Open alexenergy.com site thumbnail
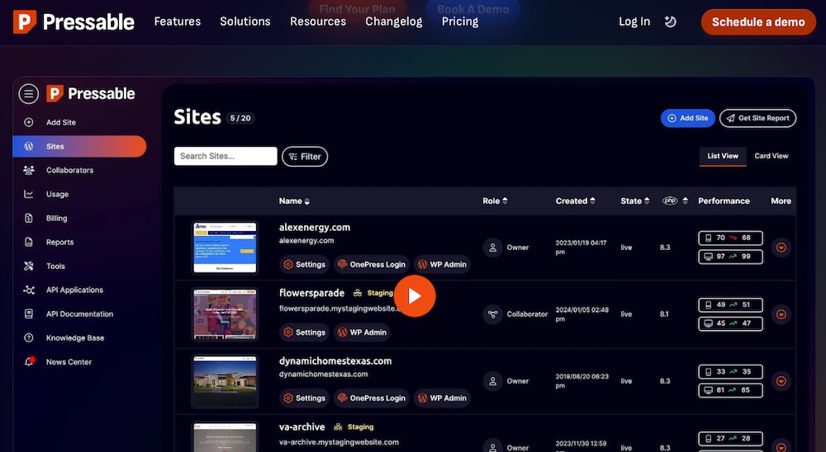Viewport: 826px width, 452px height. point(225,247)
